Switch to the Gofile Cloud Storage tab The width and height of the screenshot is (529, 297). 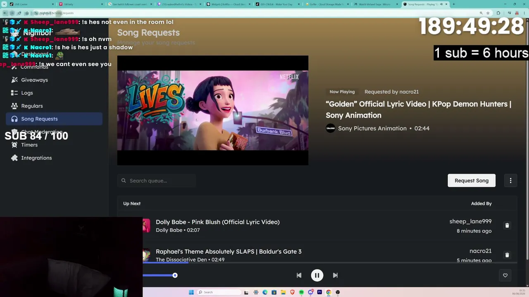pyautogui.click(x=326, y=4)
